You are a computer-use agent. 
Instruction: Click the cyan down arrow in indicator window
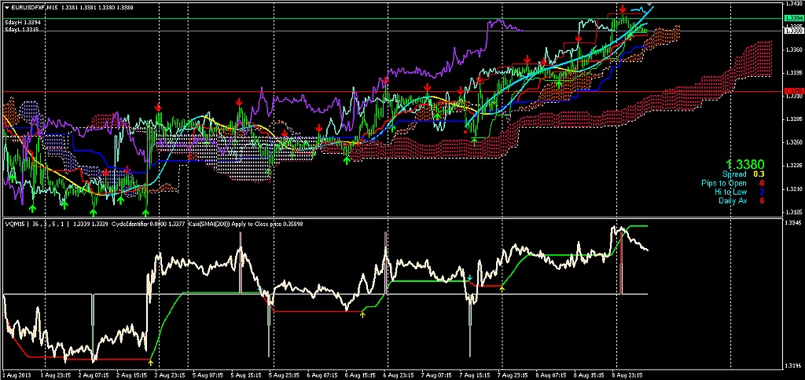click(469, 278)
